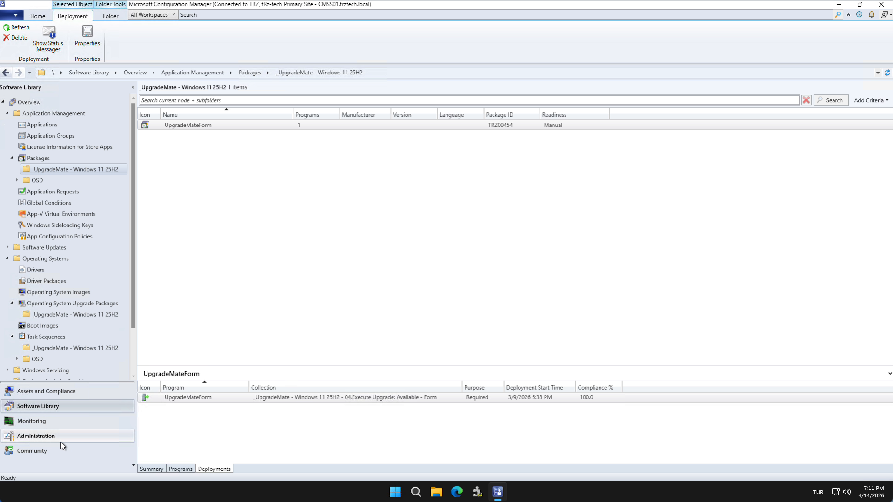Collapse the Task Sequences node
The height and width of the screenshot is (502, 893).
[12, 336]
